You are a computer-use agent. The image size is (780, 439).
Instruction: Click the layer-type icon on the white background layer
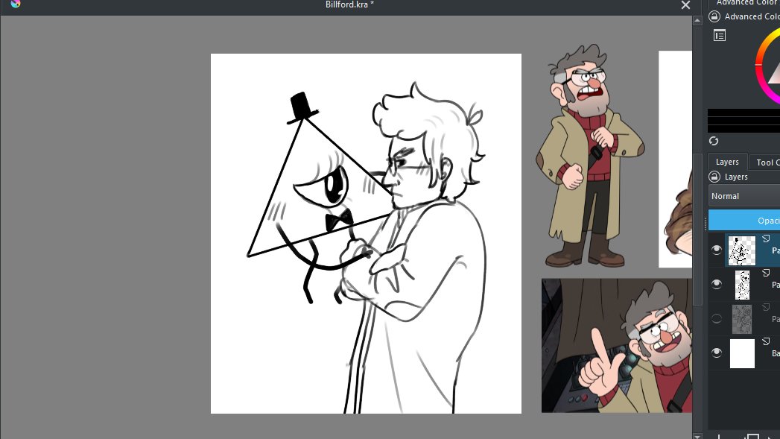click(x=766, y=341)
